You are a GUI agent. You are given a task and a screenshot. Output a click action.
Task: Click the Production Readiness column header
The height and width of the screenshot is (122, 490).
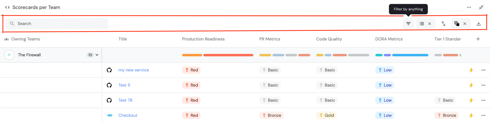coord(203,39)
